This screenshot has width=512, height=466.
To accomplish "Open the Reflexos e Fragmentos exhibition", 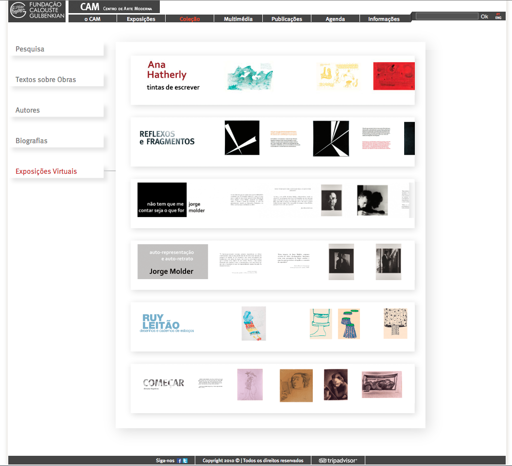I will 272,141.
